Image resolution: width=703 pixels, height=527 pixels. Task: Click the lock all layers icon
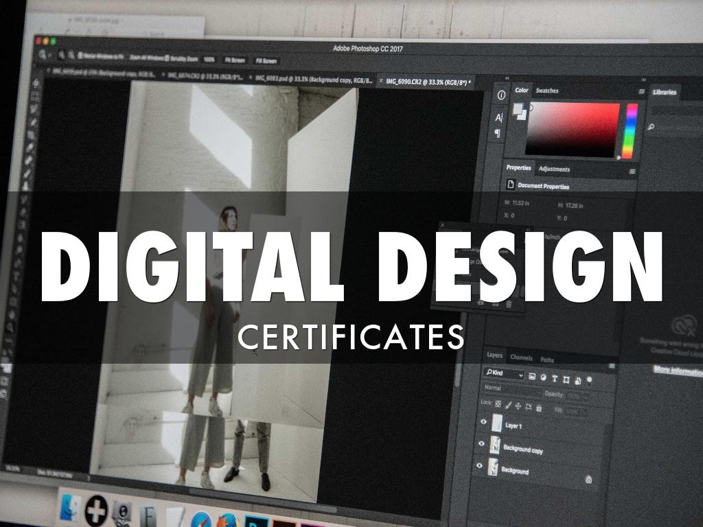click(x=539, y=408)
